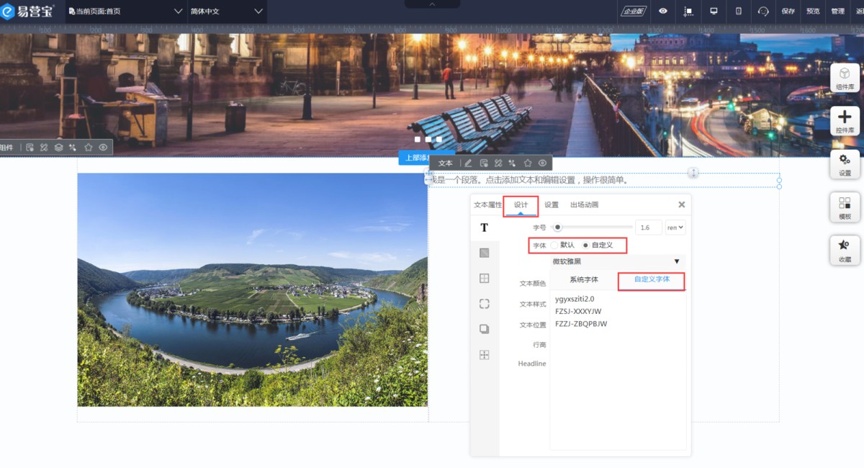The image size is (864, 468).
Task: Open the 收藏 favorites panel
Action: point(845,250)
